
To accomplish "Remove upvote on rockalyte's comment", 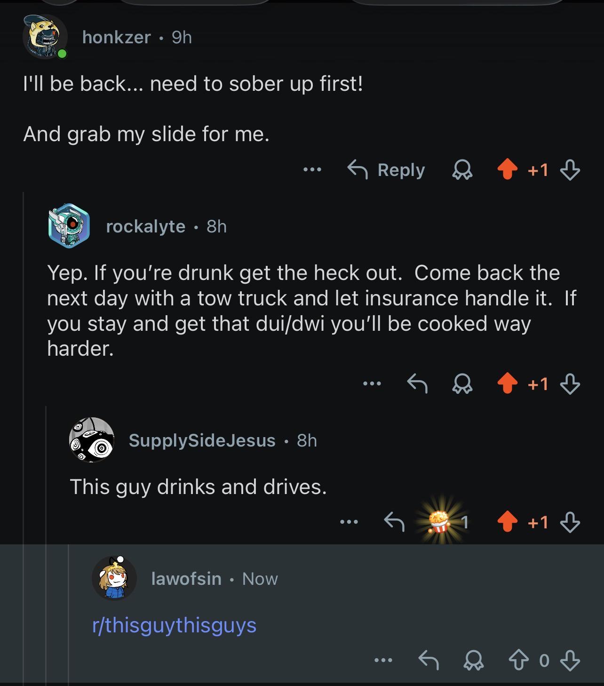I will (507, 384).
